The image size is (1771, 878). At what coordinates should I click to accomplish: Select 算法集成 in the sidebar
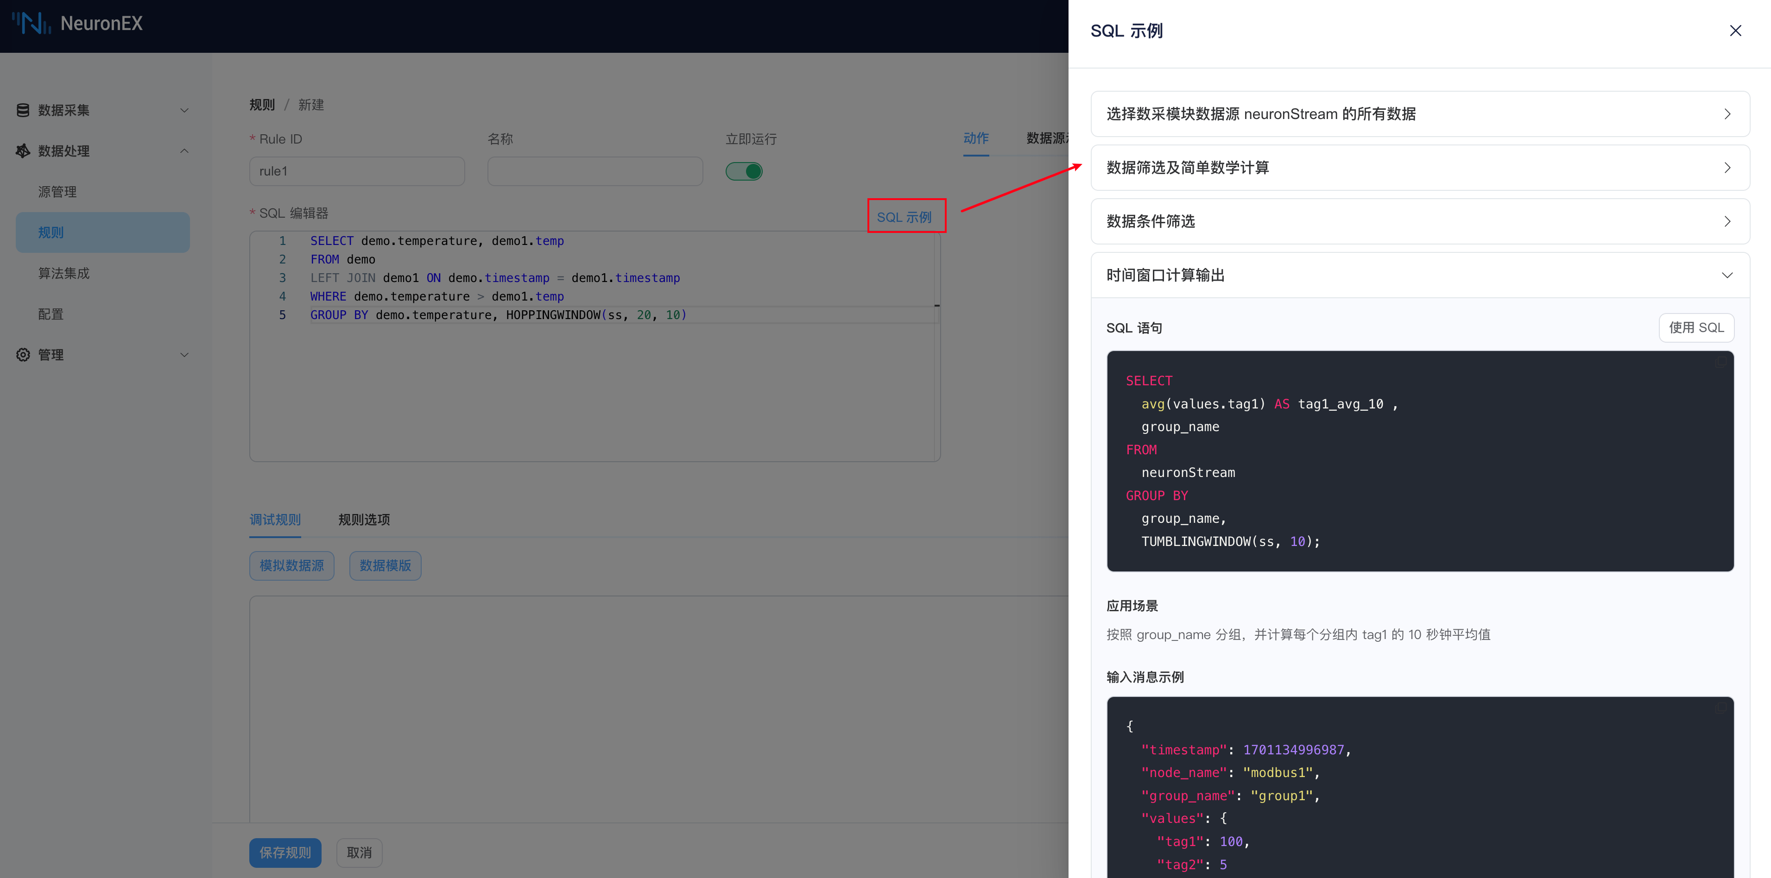[x=63, y=273]
